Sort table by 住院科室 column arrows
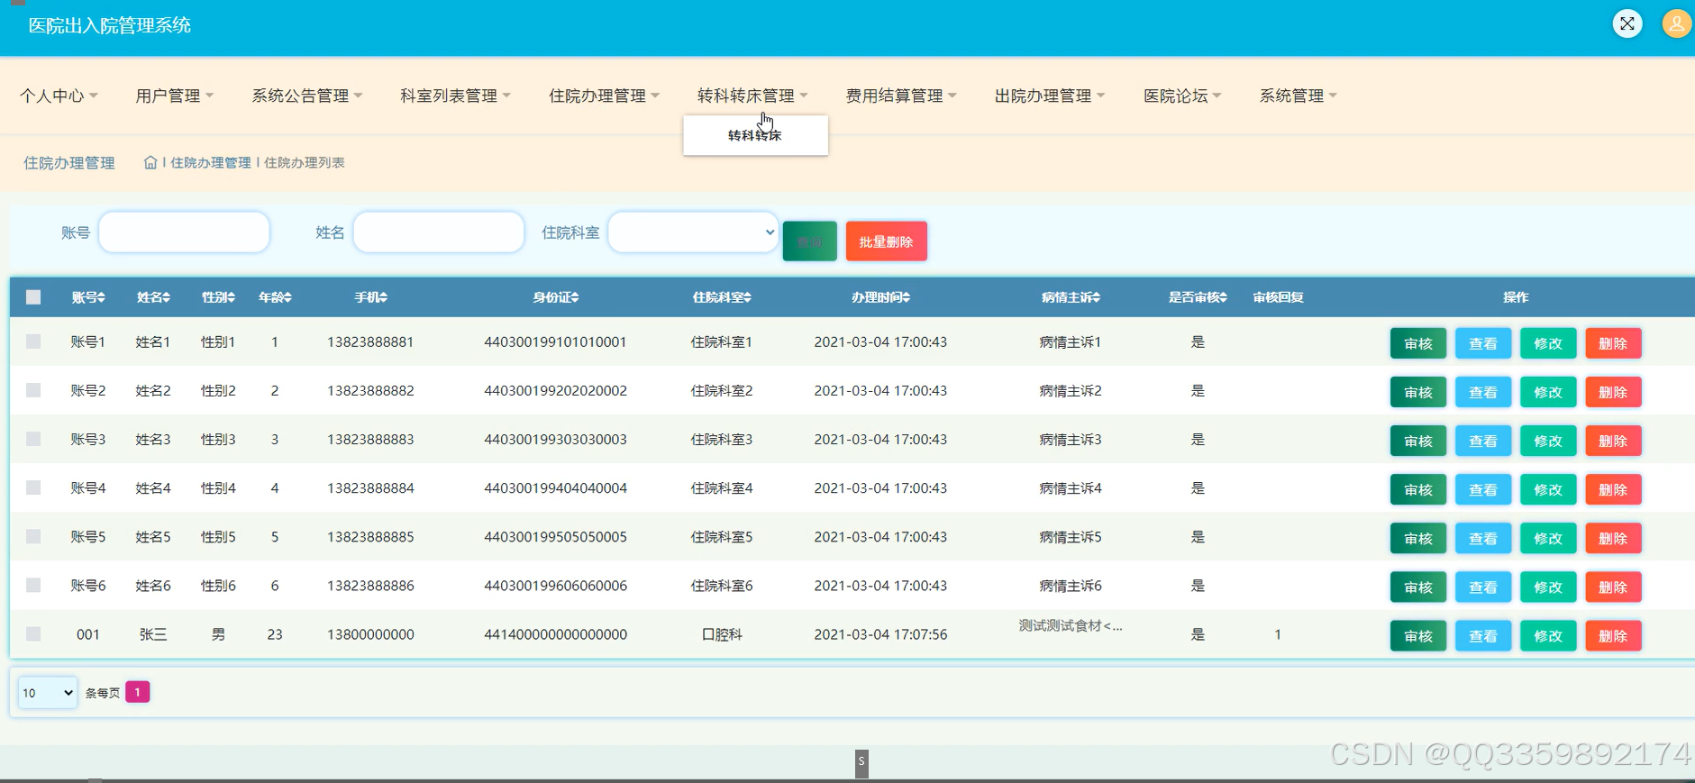The width and height of the screenshot is (1695, 783). [747, 297]
